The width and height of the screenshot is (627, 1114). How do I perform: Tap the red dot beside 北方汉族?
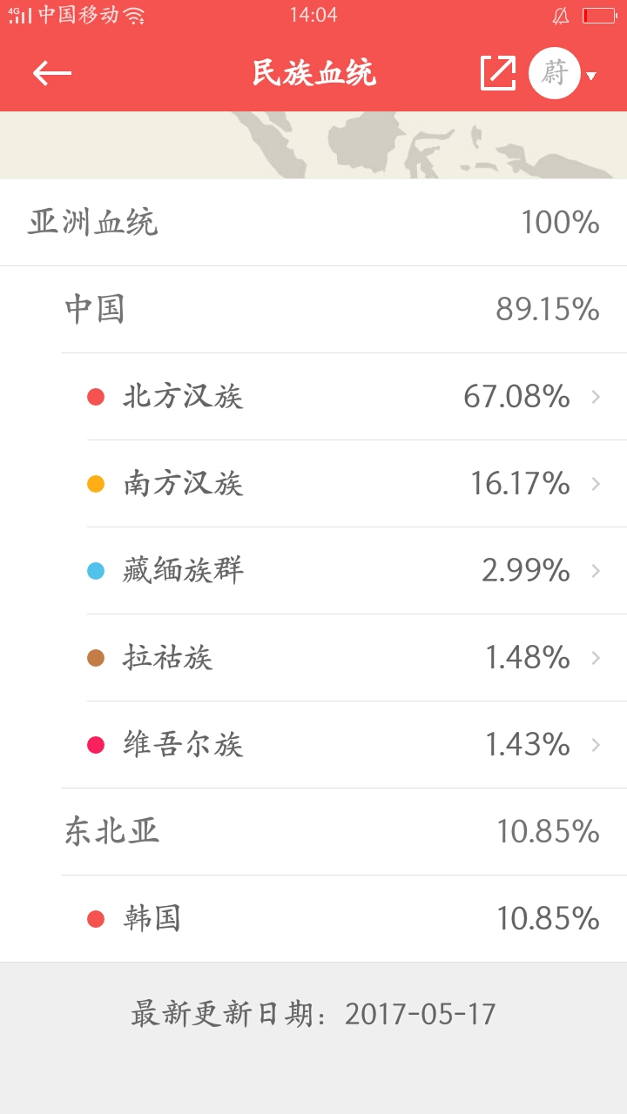click(96, 397)
